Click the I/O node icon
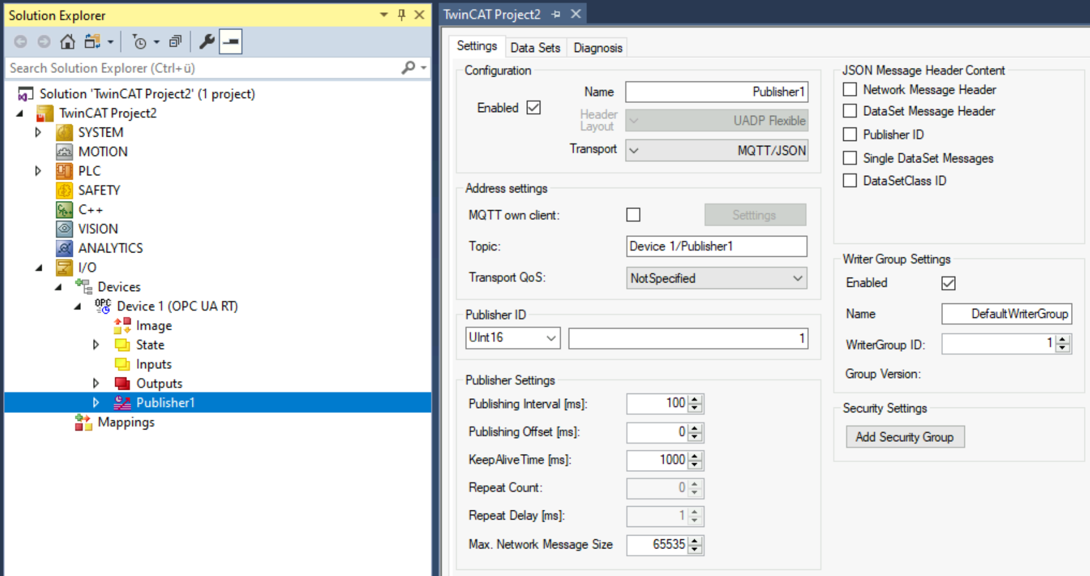The image size is (1090, 576). pyautogui.click(x=64, y=267)
